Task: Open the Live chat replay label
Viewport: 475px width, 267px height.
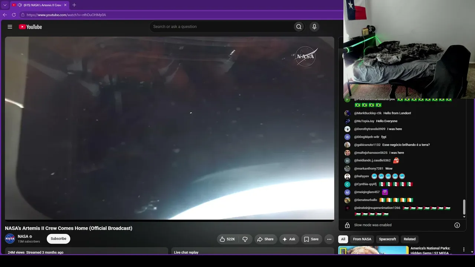Action: coord(186,253)
